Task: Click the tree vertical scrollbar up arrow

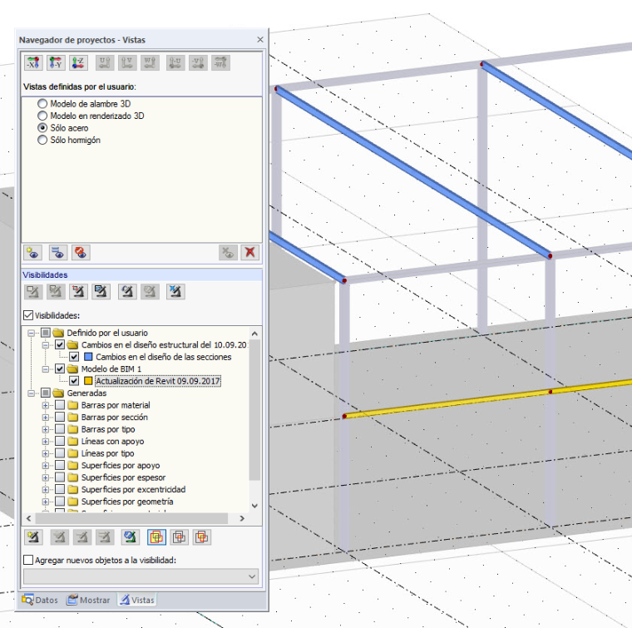Action: coord(254,334)
